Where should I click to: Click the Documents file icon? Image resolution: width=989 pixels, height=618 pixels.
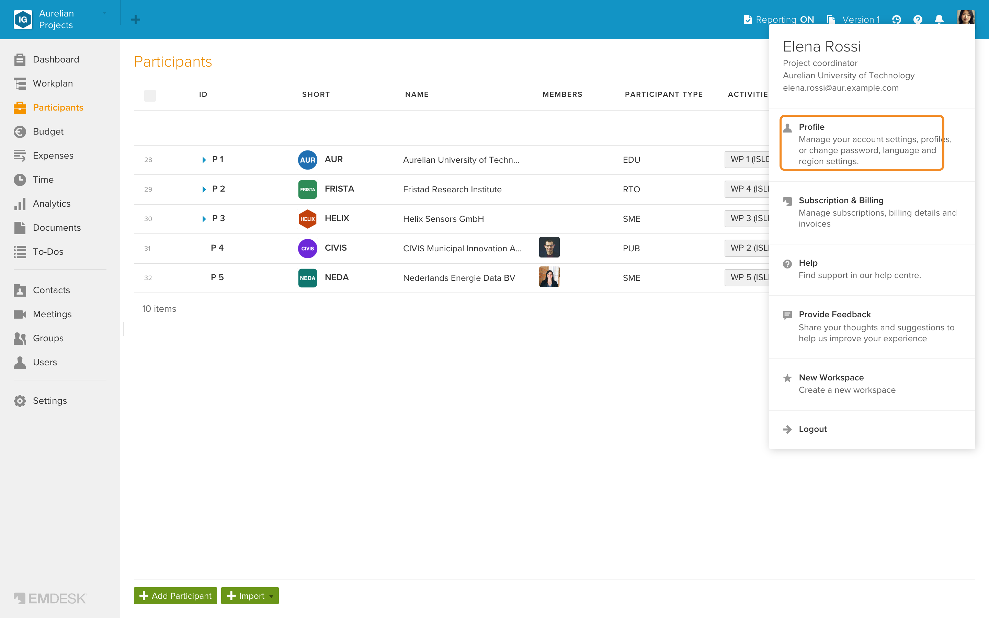tap(20, 228)
